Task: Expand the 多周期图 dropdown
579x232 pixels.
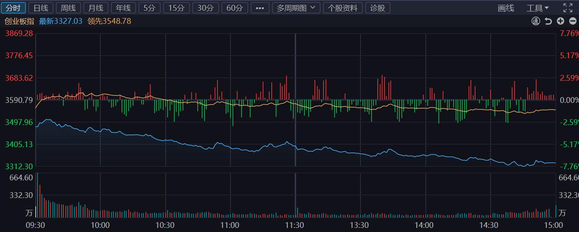Action: point(296,8)
